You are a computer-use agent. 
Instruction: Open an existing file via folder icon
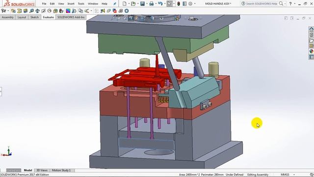(133, 3)
